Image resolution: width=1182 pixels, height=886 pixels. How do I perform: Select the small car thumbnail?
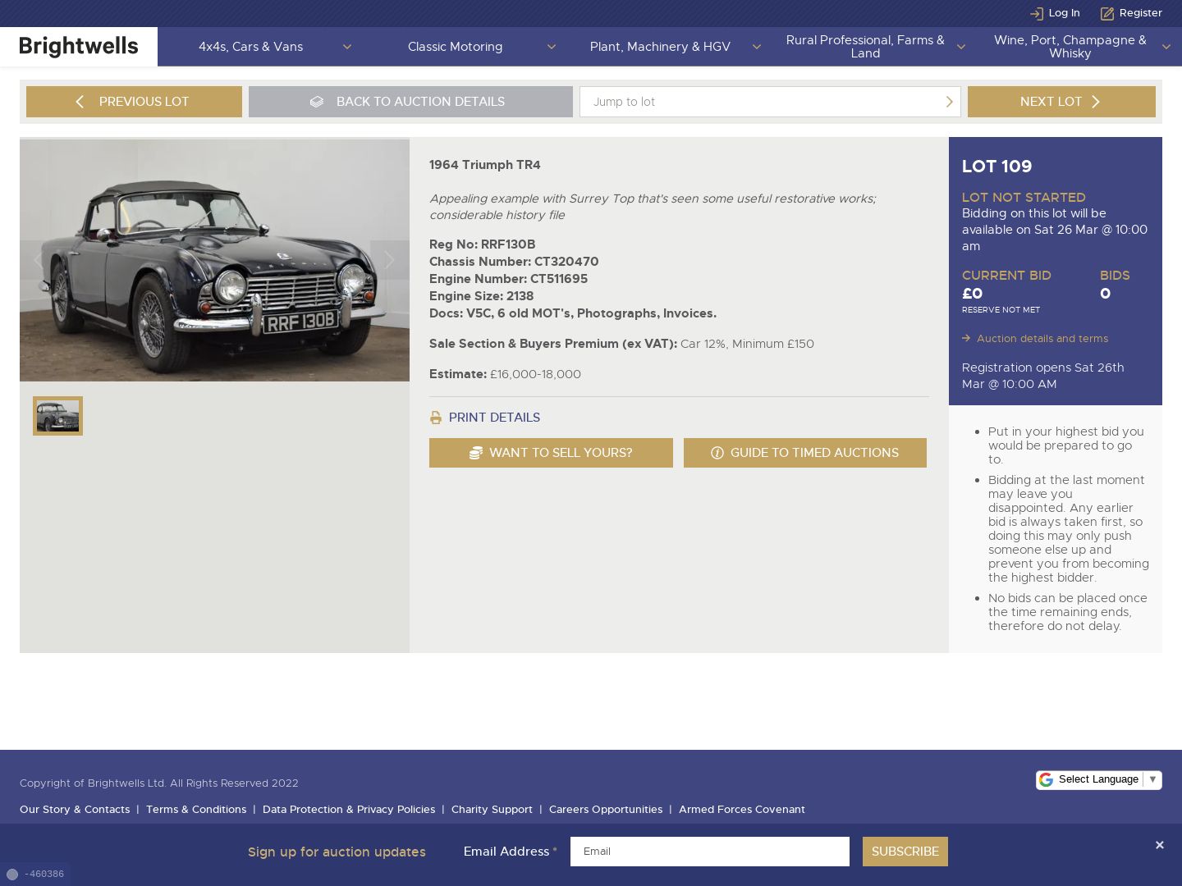57,416
